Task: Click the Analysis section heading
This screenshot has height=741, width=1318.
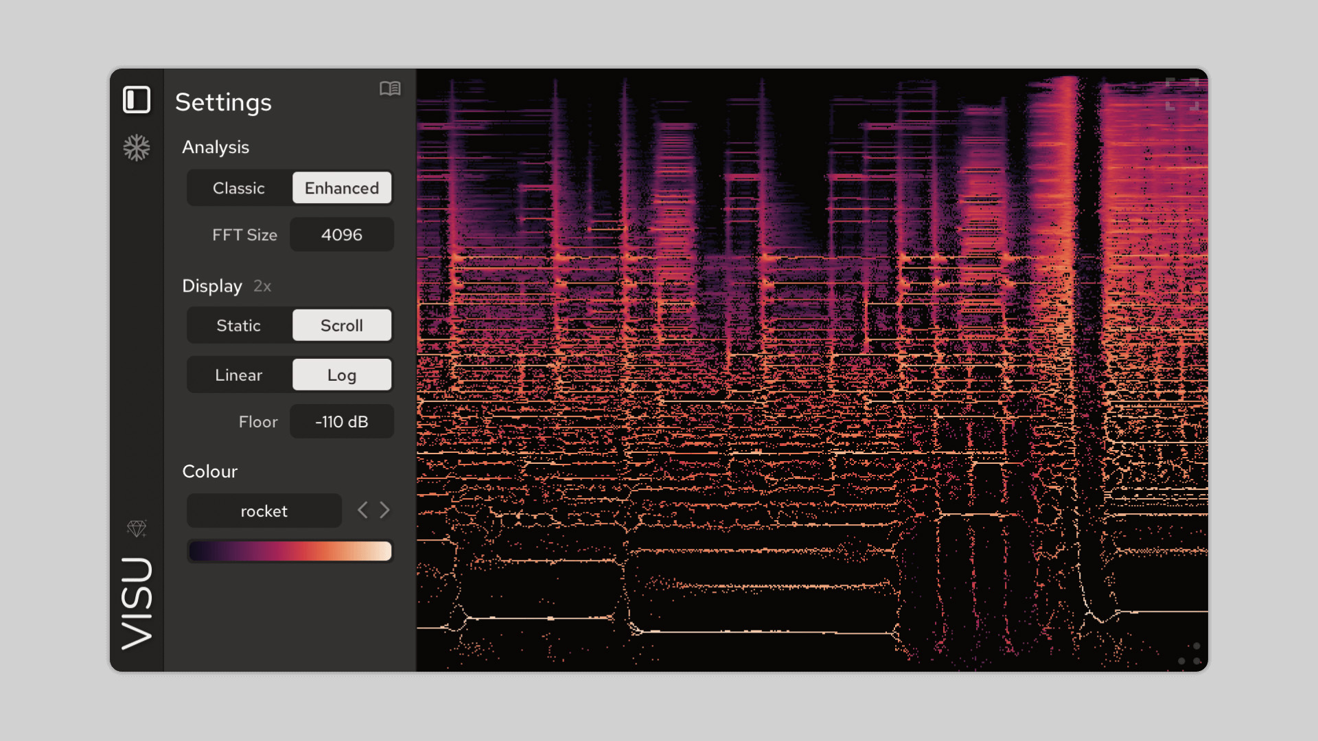Action: pyautogui.click(x=216, y=148)
